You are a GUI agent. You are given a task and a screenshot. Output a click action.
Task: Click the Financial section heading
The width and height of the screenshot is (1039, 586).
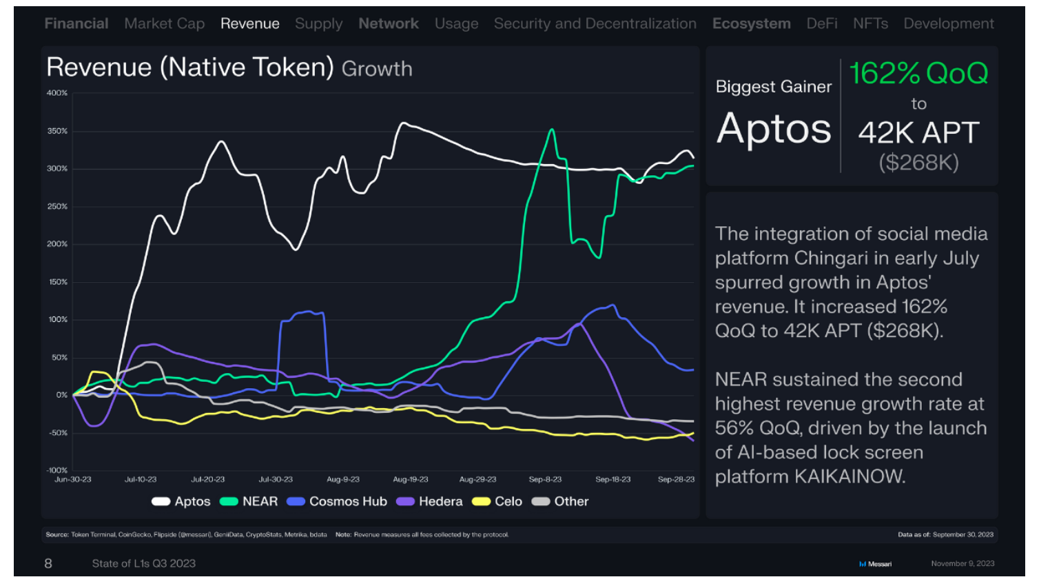[x=76, y=23]
